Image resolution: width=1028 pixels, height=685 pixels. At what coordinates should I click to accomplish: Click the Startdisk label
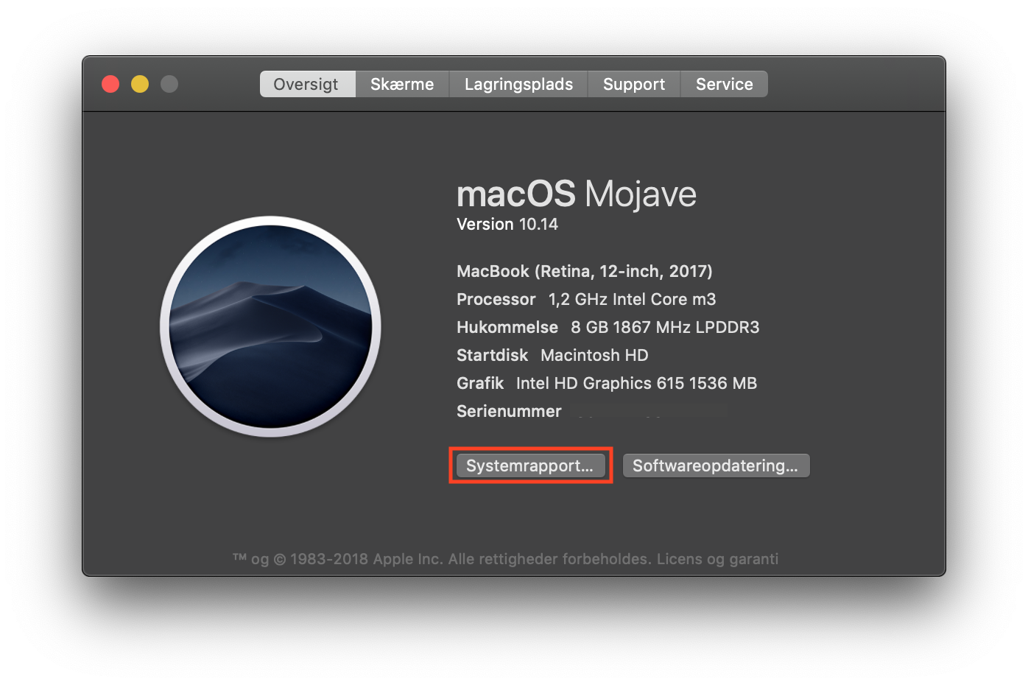click(x=492, y=355)
